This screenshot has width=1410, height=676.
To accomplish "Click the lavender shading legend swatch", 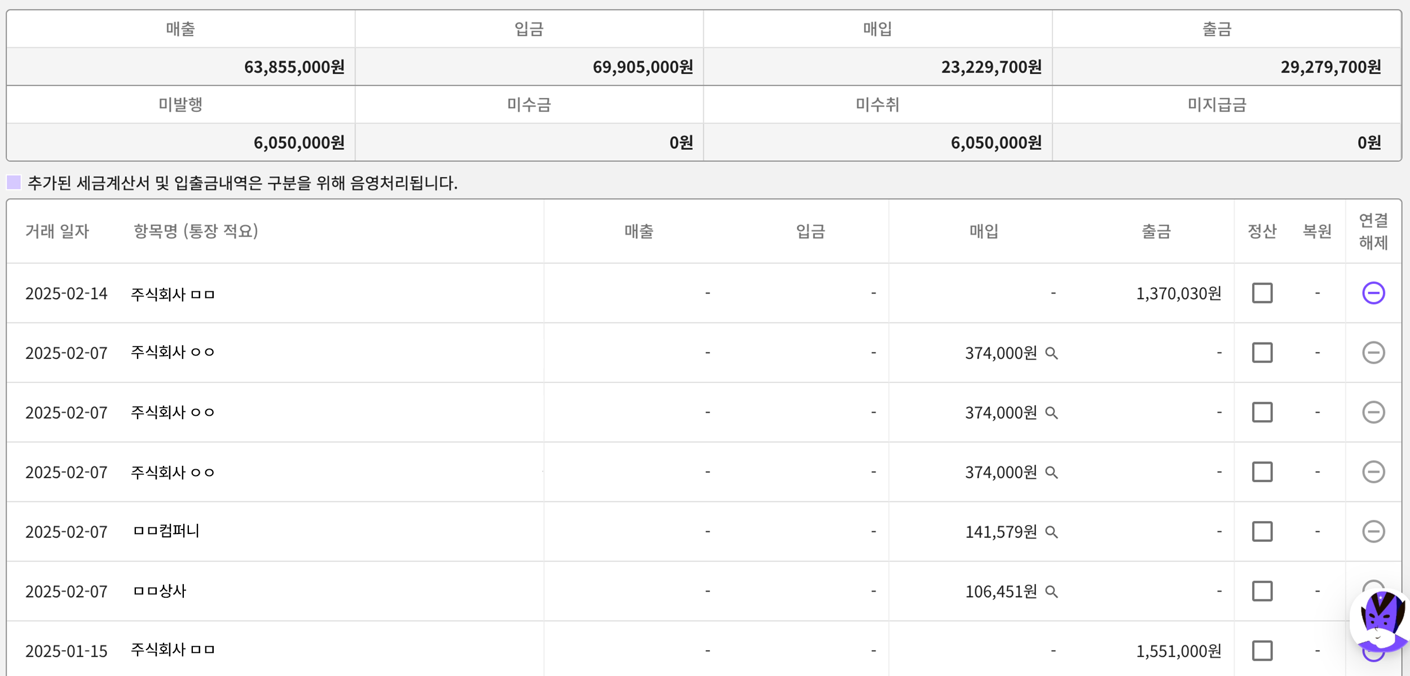I will click(14, 183).
